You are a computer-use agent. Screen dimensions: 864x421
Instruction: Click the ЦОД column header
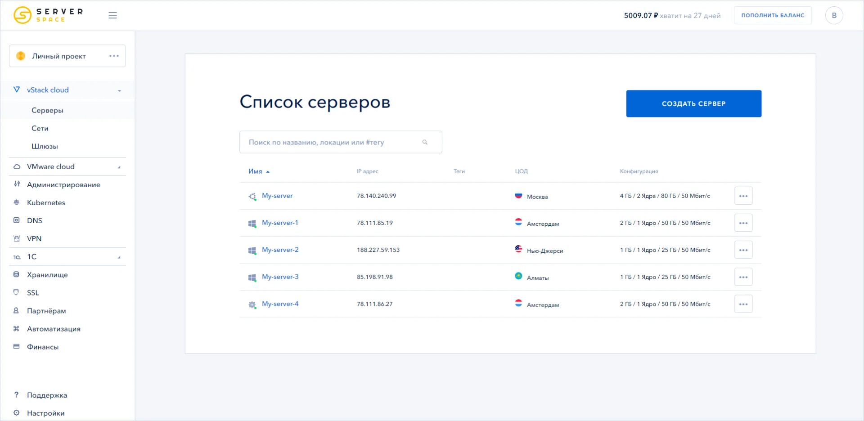tap(522, 171)
